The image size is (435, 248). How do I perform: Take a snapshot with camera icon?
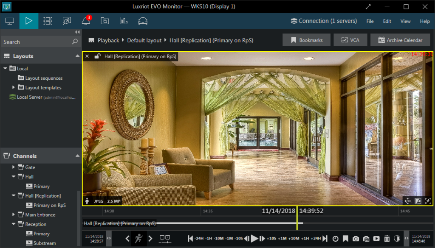tap(356, 239)
